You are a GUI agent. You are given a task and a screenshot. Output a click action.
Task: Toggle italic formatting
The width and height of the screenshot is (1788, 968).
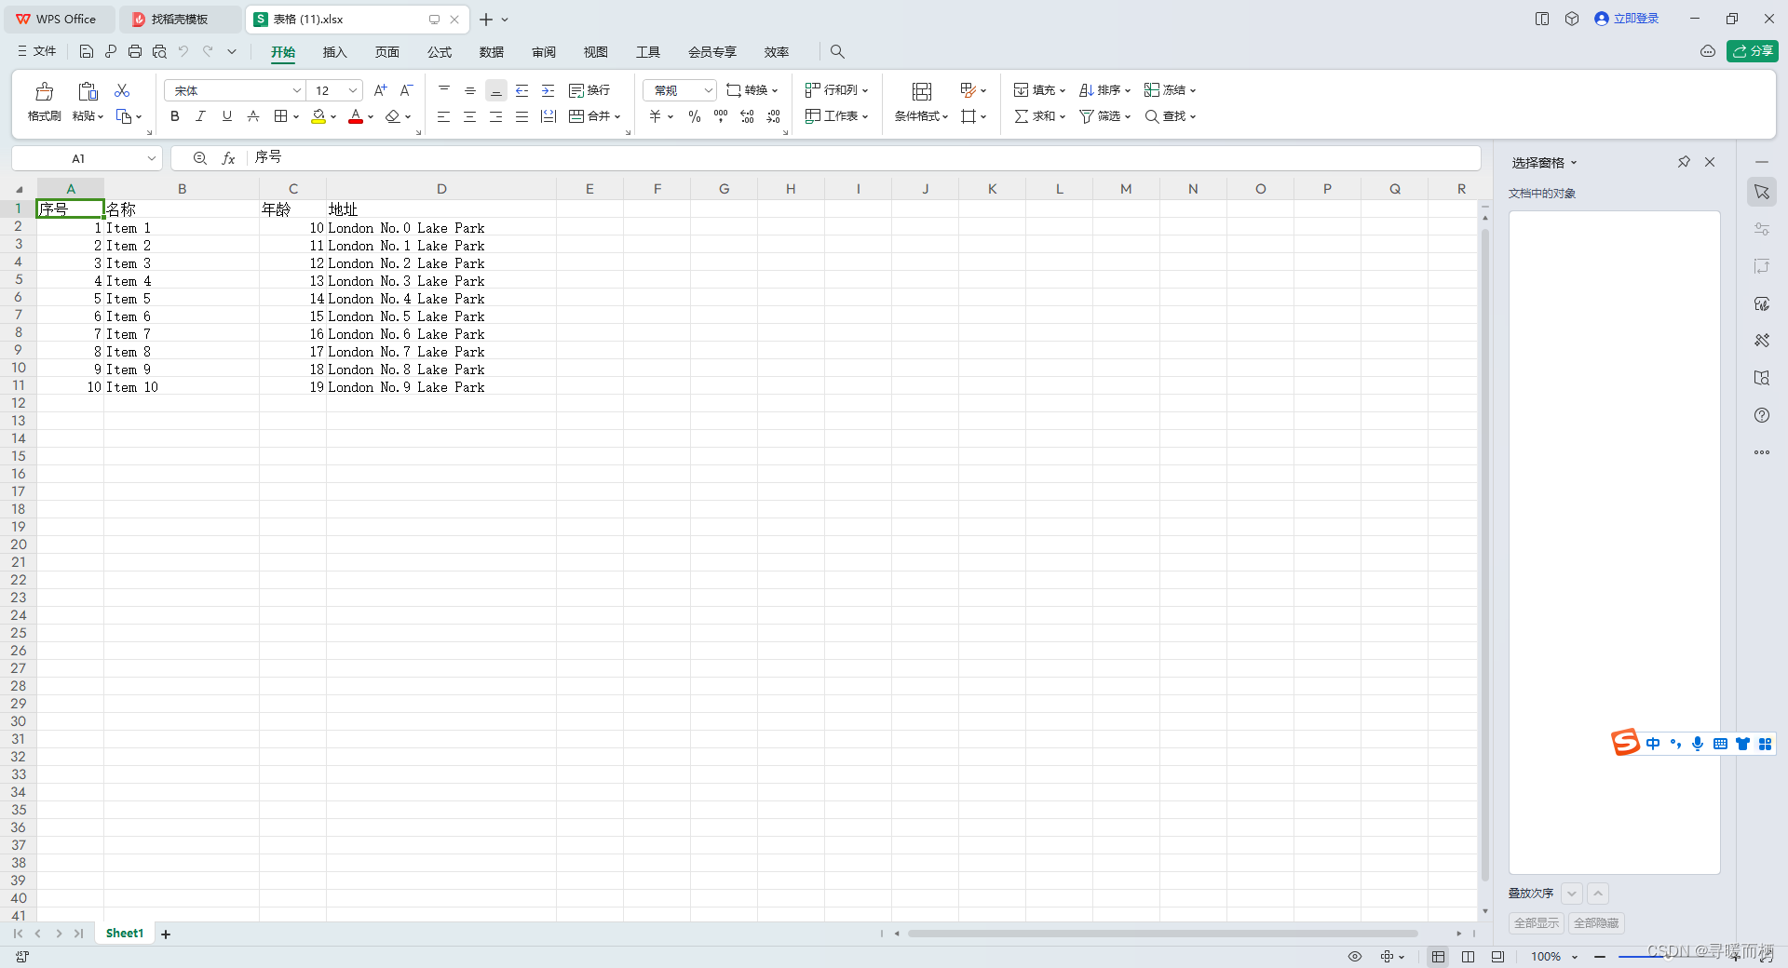click(x=200, y=116)
